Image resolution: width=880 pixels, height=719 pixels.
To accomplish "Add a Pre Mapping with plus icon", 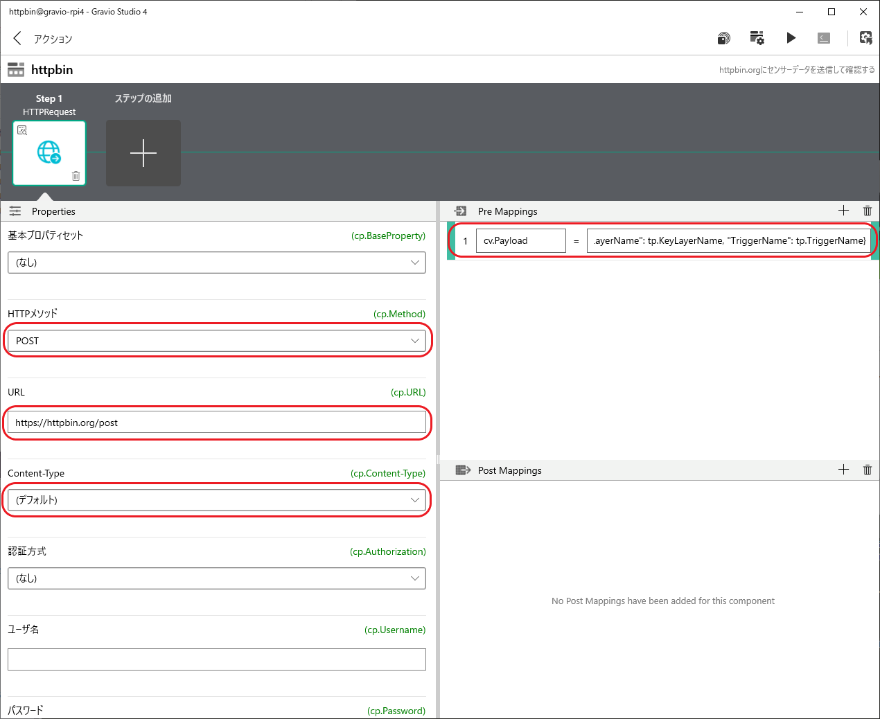I will (843, 211).
